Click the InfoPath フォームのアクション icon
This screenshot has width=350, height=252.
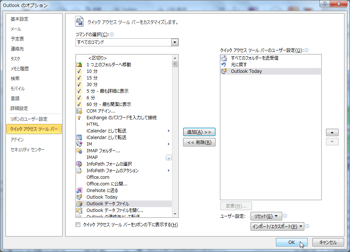tap(79, 171)
